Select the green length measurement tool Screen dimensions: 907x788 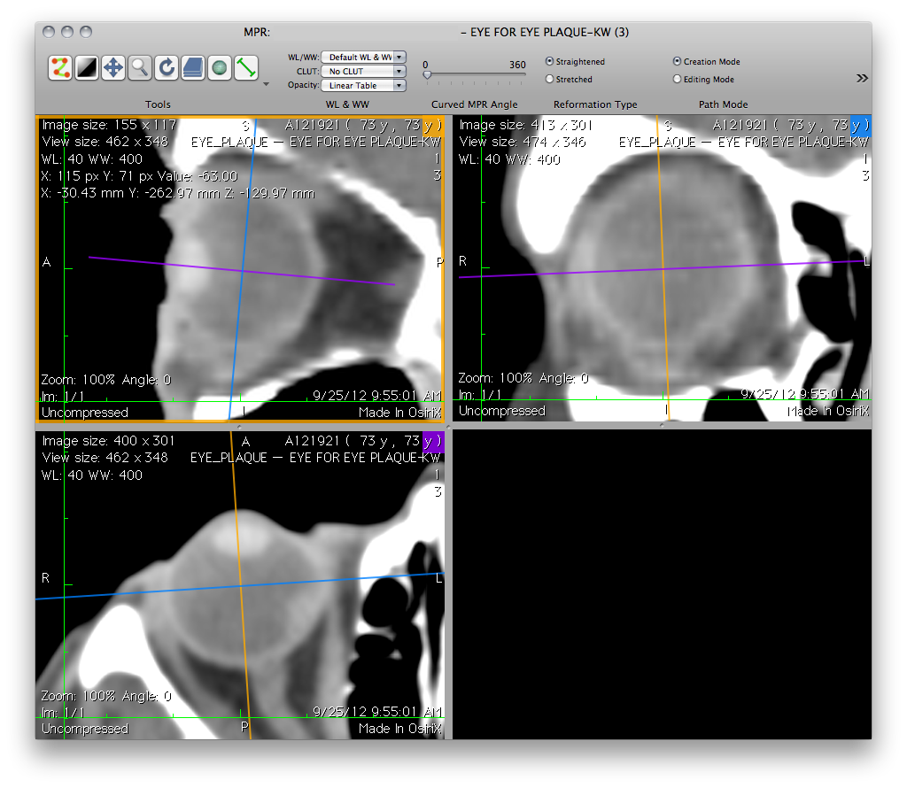(245, 67)
